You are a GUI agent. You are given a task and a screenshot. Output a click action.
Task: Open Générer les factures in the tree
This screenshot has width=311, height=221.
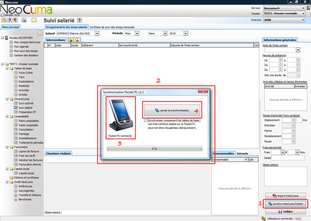point(30,160)
